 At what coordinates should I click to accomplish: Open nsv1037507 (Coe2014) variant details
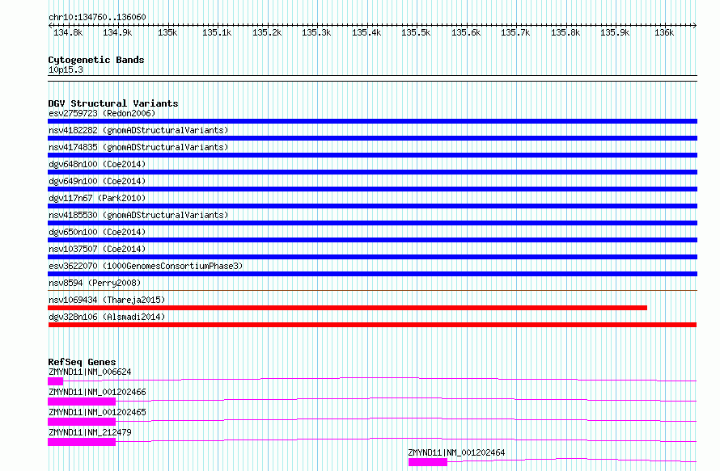pos(97,249)
